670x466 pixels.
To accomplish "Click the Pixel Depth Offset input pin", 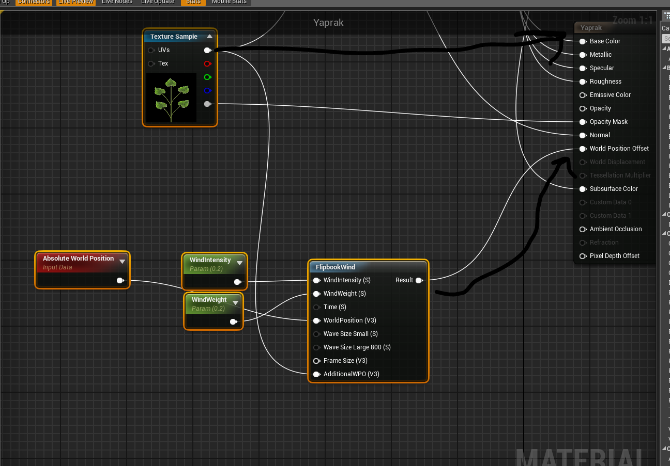I will pos(583,256).
